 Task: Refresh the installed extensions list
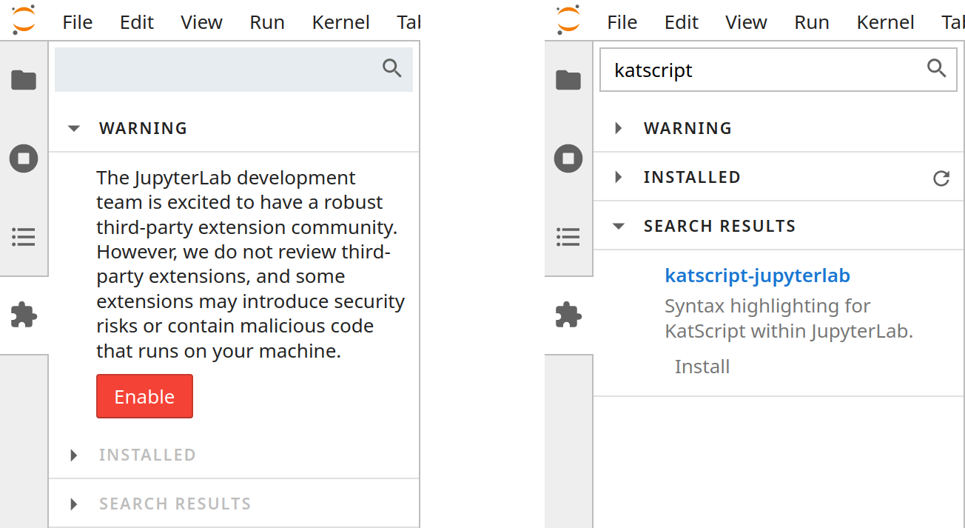[941, 178]
